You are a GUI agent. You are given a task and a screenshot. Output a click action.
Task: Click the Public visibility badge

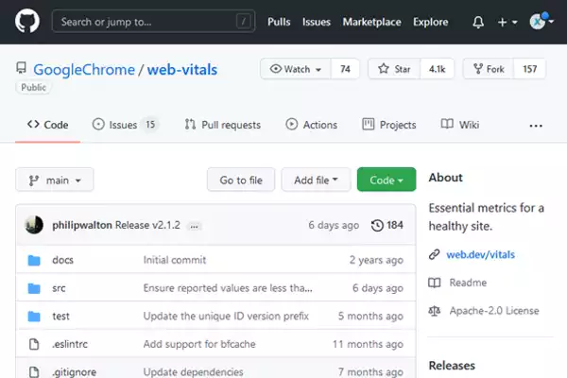click(x=33, y=87)
